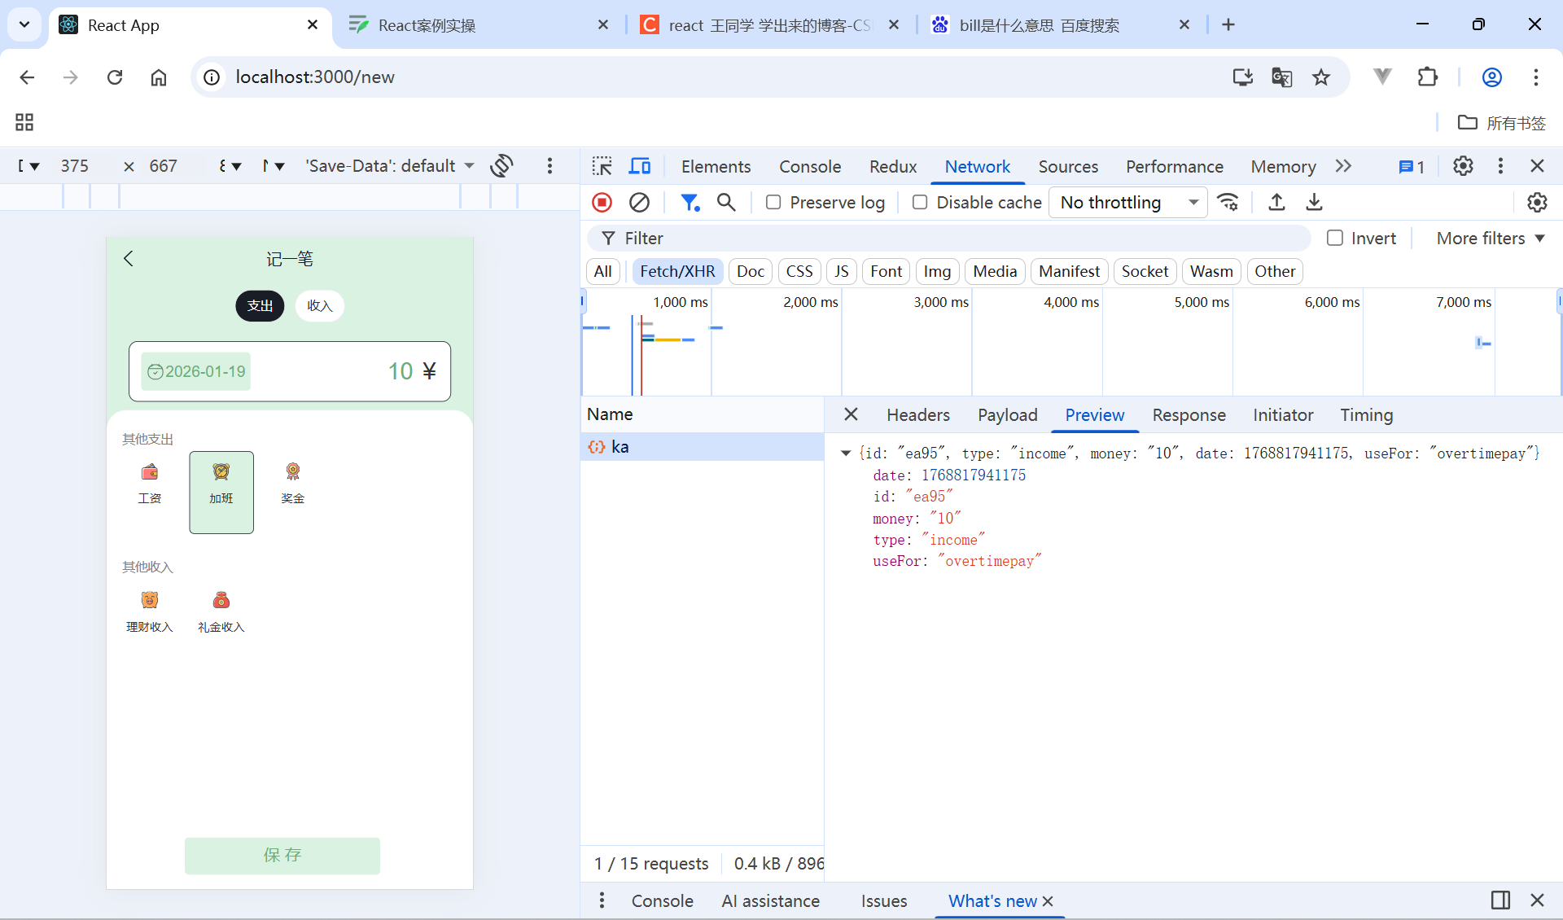Open the Console panel tab
The image size is (1563, 920).
(x=809, y=167)
